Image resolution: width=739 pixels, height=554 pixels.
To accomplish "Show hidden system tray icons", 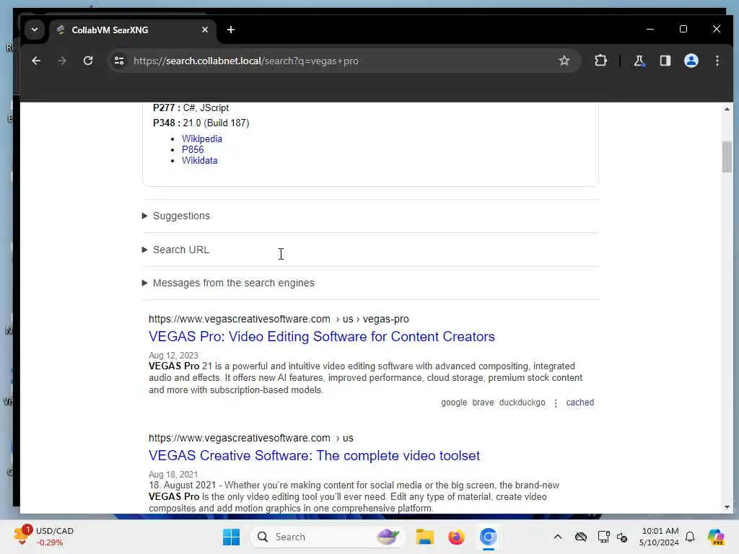I will pos(558,537).
